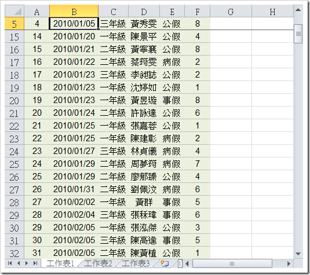Viewport: 310px width, 275px height.
Task: Select column E header
Action: [172, 12]
